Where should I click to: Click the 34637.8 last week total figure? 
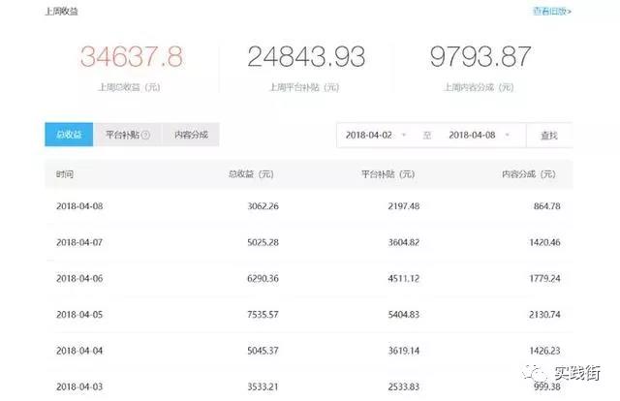click(x=131, y=57)
